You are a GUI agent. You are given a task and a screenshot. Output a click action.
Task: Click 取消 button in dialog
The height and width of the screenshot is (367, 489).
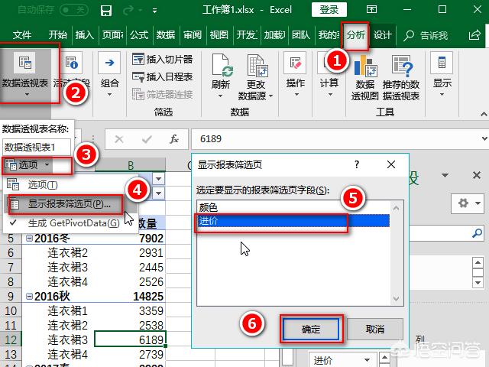point(375,329)
